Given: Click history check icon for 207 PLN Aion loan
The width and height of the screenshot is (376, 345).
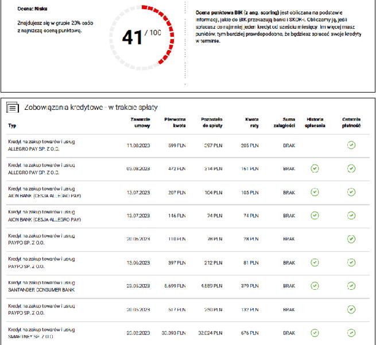Looking at the screenshot, I should 315,192.
